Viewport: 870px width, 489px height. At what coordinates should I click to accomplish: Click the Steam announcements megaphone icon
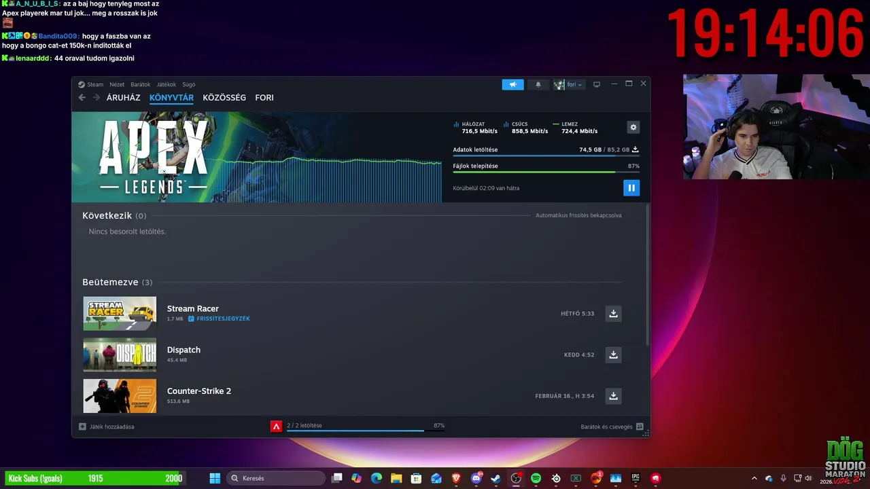[513, 84]
